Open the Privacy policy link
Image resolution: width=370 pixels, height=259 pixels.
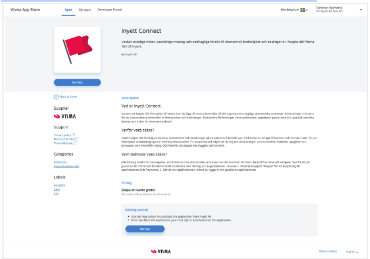[x=62, y=135]
